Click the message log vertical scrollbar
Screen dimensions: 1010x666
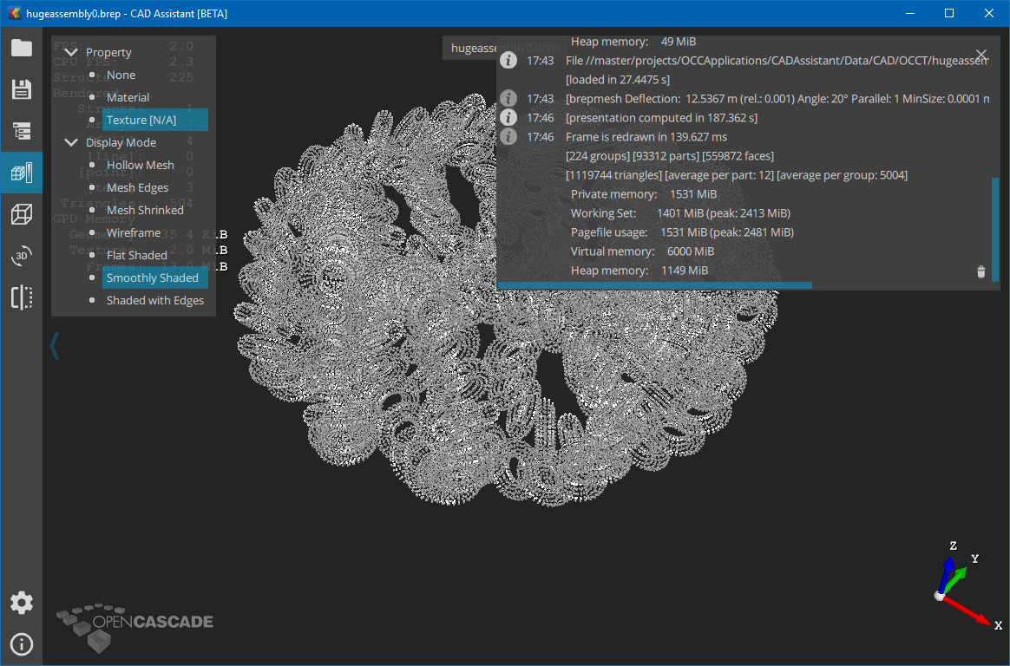click(x=995, y=230)
